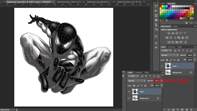Screen dimensions: 197x111
Task: Toggle Background visibility below Yellow layer
Action: pyautogui.click(x=129, y=98)
